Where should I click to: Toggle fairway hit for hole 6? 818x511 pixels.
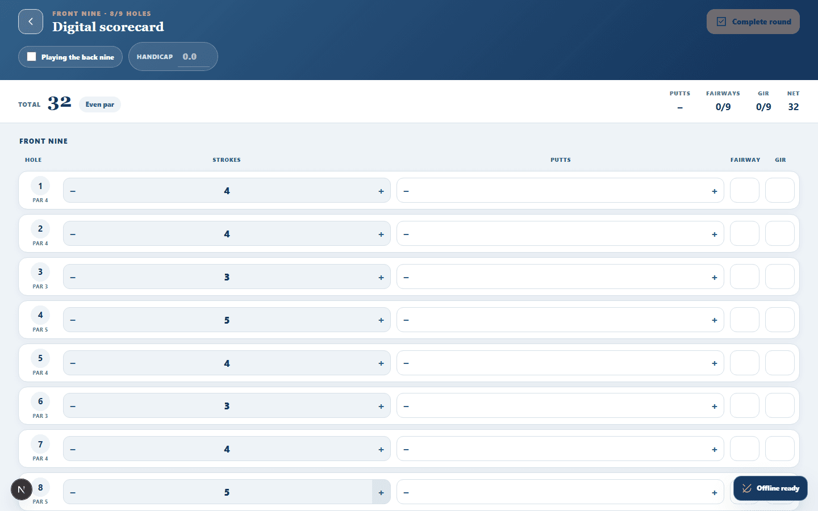745,405
